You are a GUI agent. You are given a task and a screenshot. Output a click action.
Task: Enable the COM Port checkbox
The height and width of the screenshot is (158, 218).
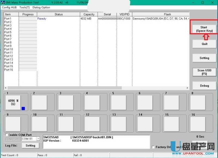(7, 135)
